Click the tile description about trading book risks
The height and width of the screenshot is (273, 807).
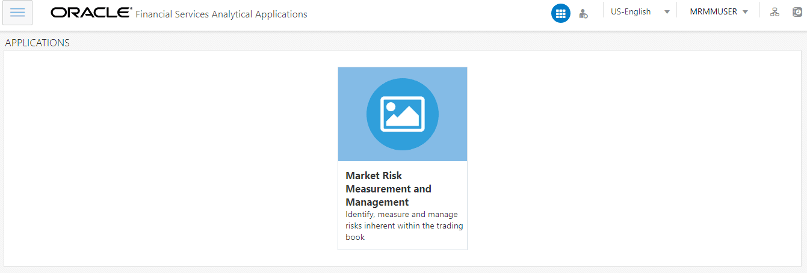point(404,225)
